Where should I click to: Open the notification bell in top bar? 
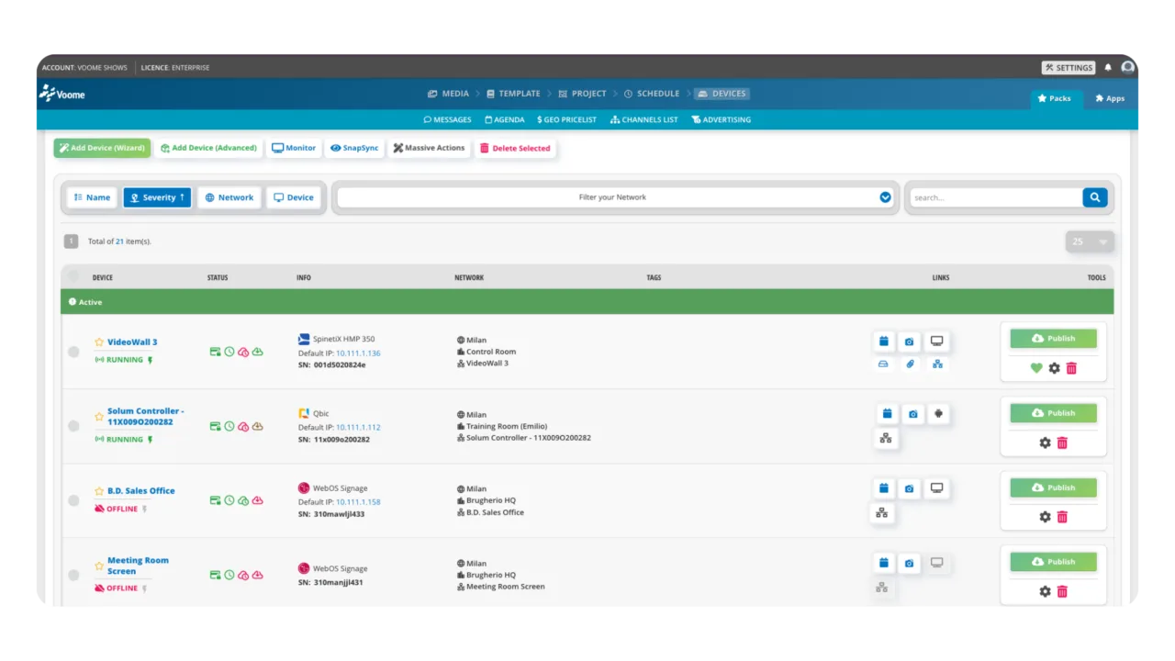[1108, 68]
